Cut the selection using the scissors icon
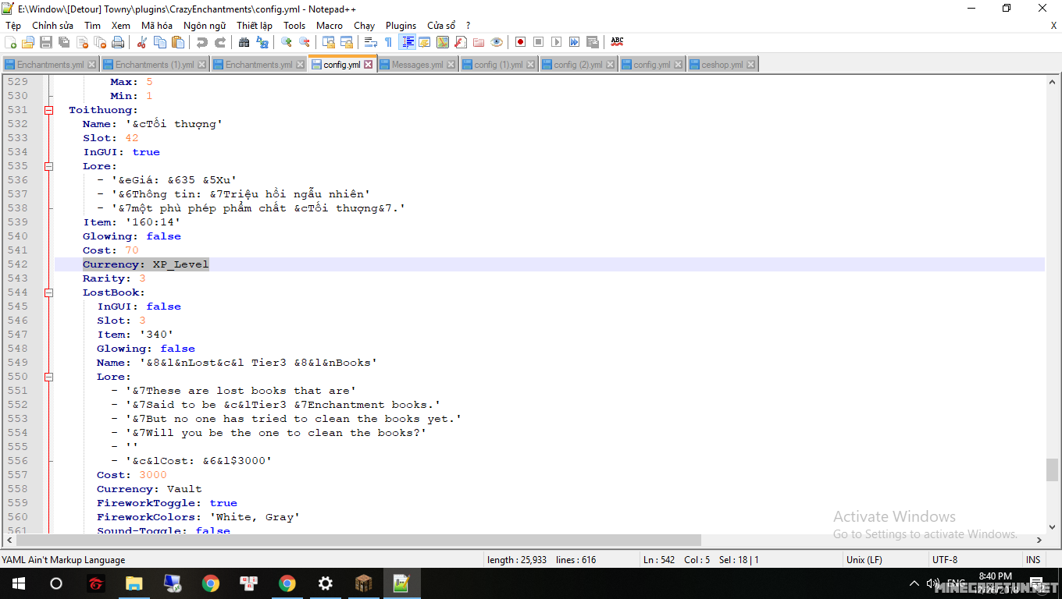The width and height of the screenshot is (1062, 599). point(142,42)
